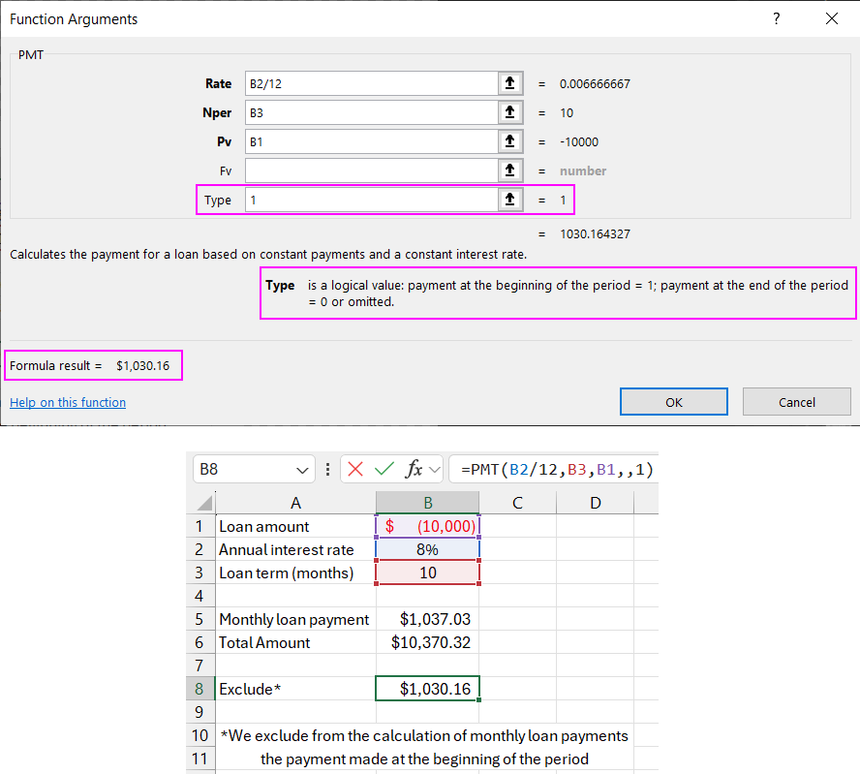
Task: Click the Fv range picker icon
Action: [x=510, y=170]
